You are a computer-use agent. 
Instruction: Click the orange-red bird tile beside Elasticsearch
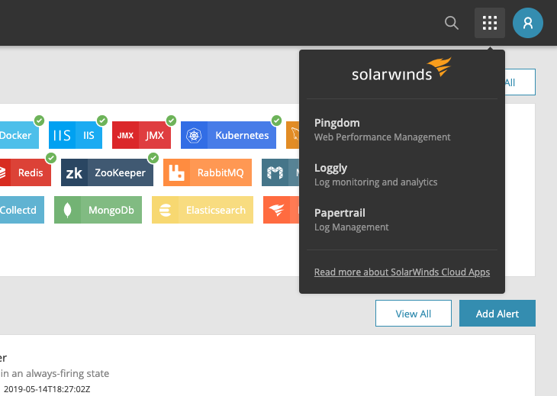tap(282, 210)
